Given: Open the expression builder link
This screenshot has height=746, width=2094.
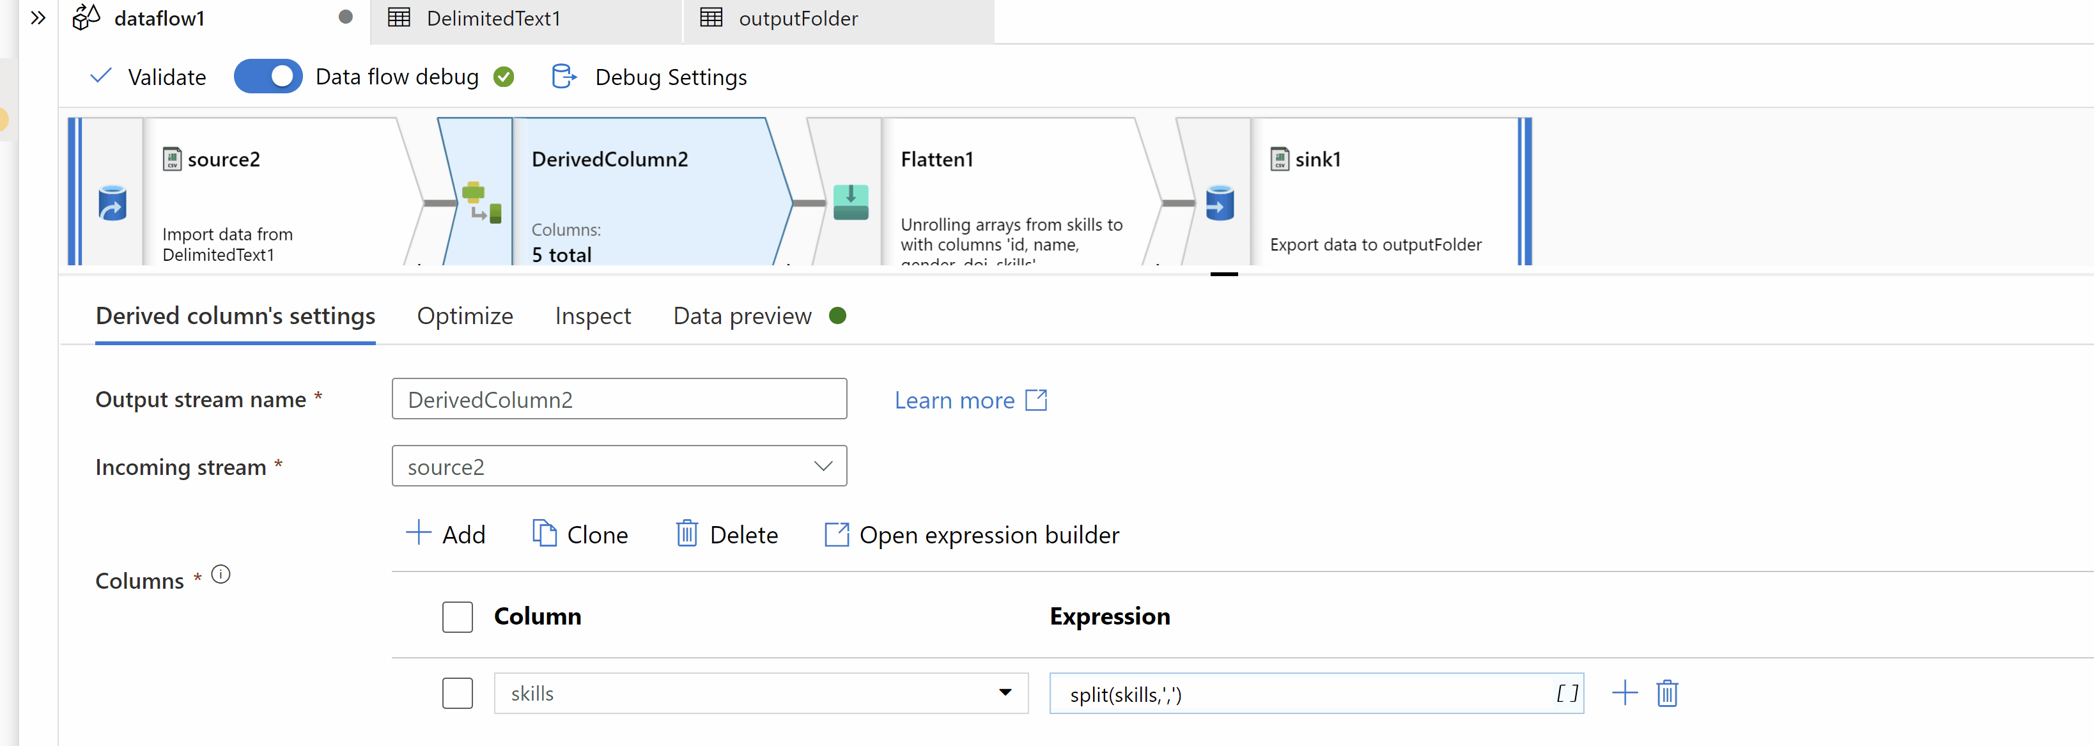Looking at the screenshot, I should pyautogui.click(x=972, y=534).
